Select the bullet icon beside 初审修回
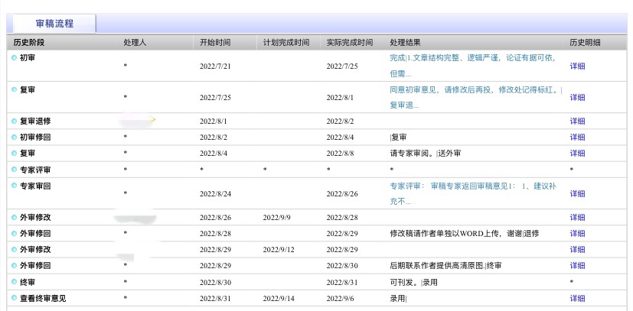The width and height of the screenshot is (633, 311). [x=15, y=138]
